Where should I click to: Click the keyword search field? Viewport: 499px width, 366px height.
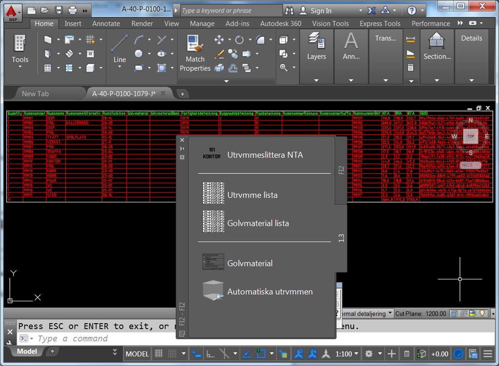tap(231, 11)
